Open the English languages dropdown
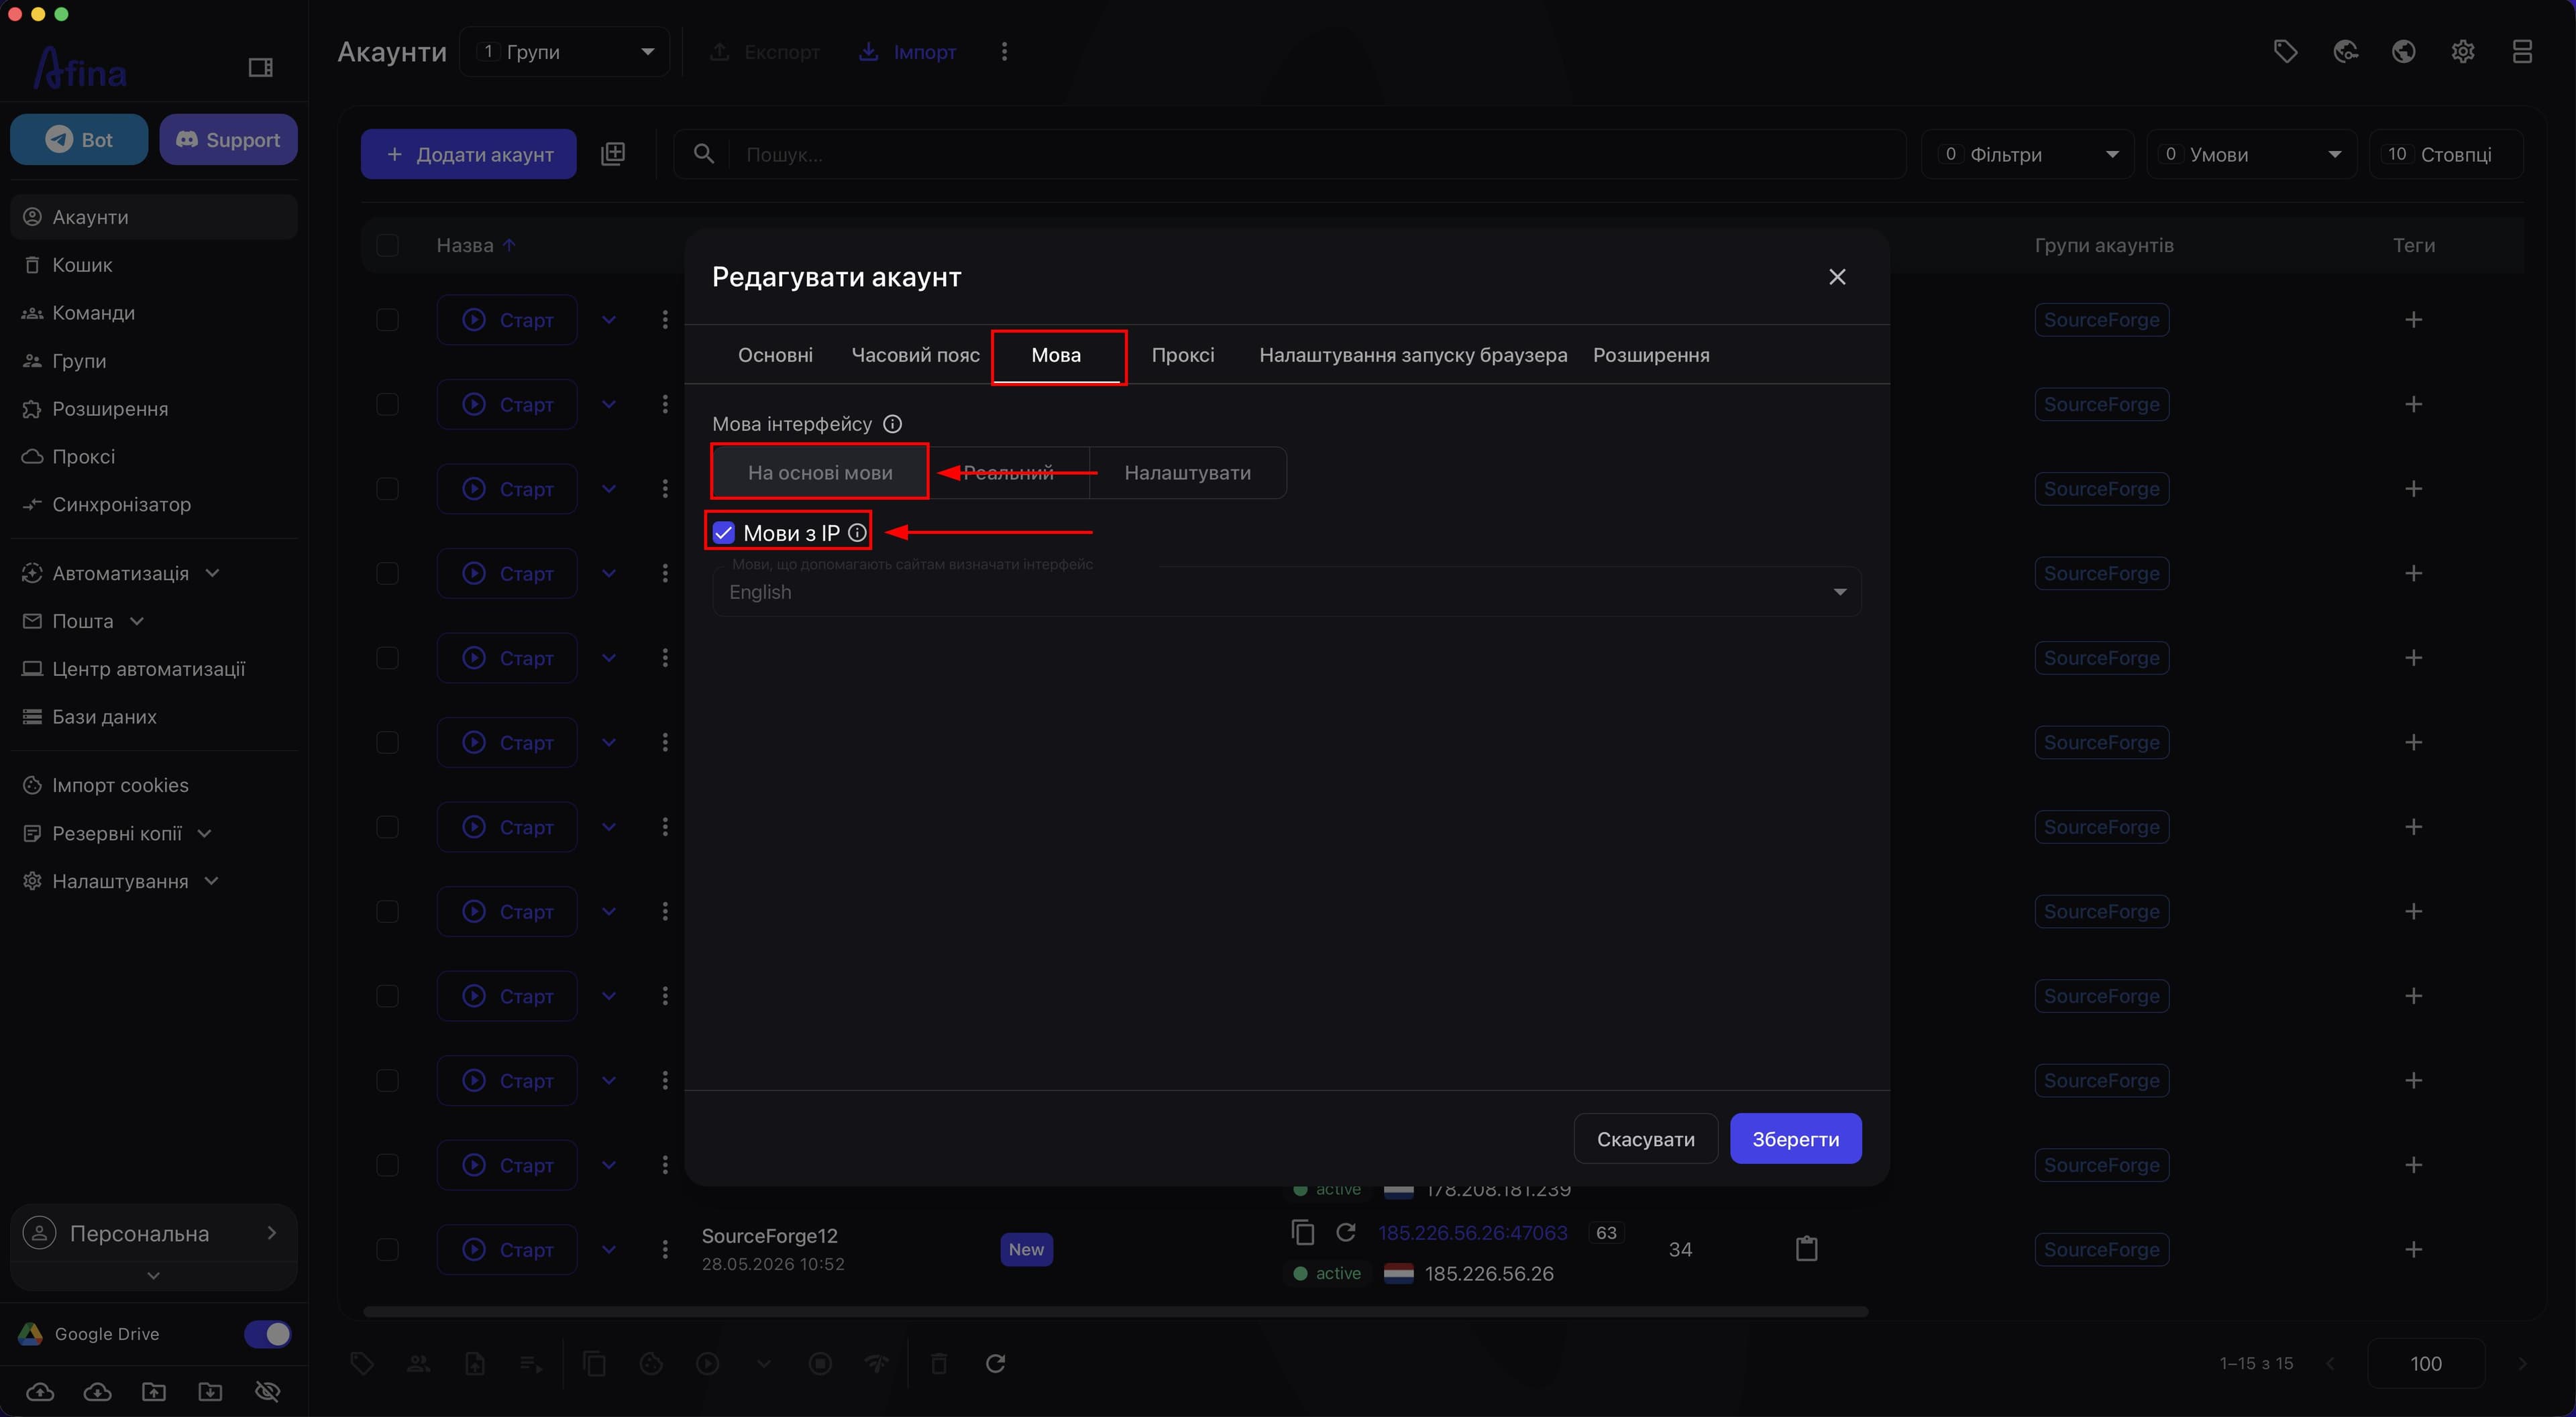 tap(1286, 592)
